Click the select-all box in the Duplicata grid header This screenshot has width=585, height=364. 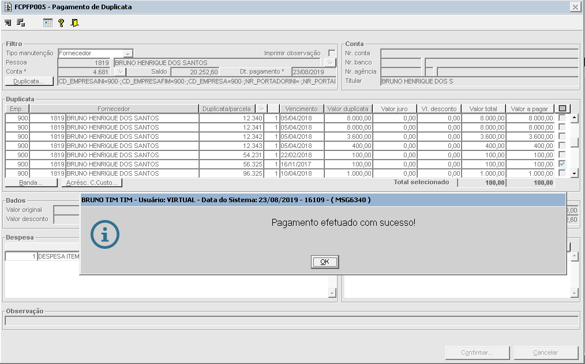tap(562, 109)
